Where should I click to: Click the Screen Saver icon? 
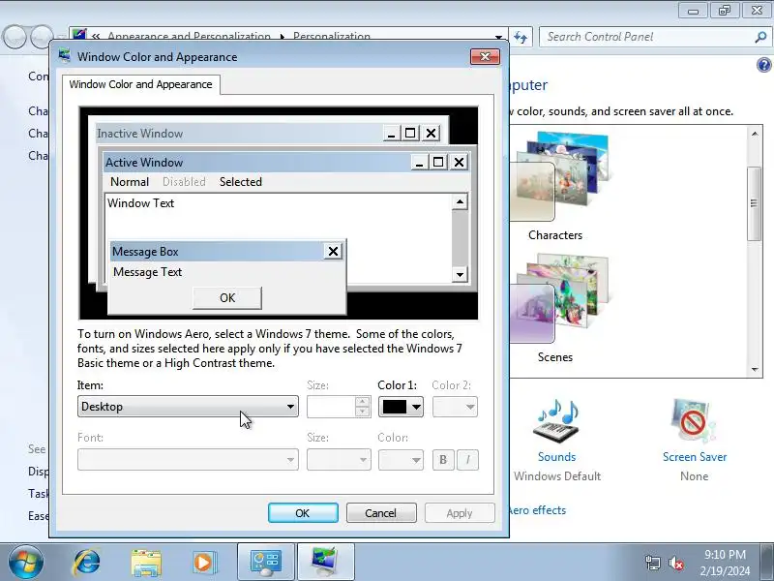[694, 421]
